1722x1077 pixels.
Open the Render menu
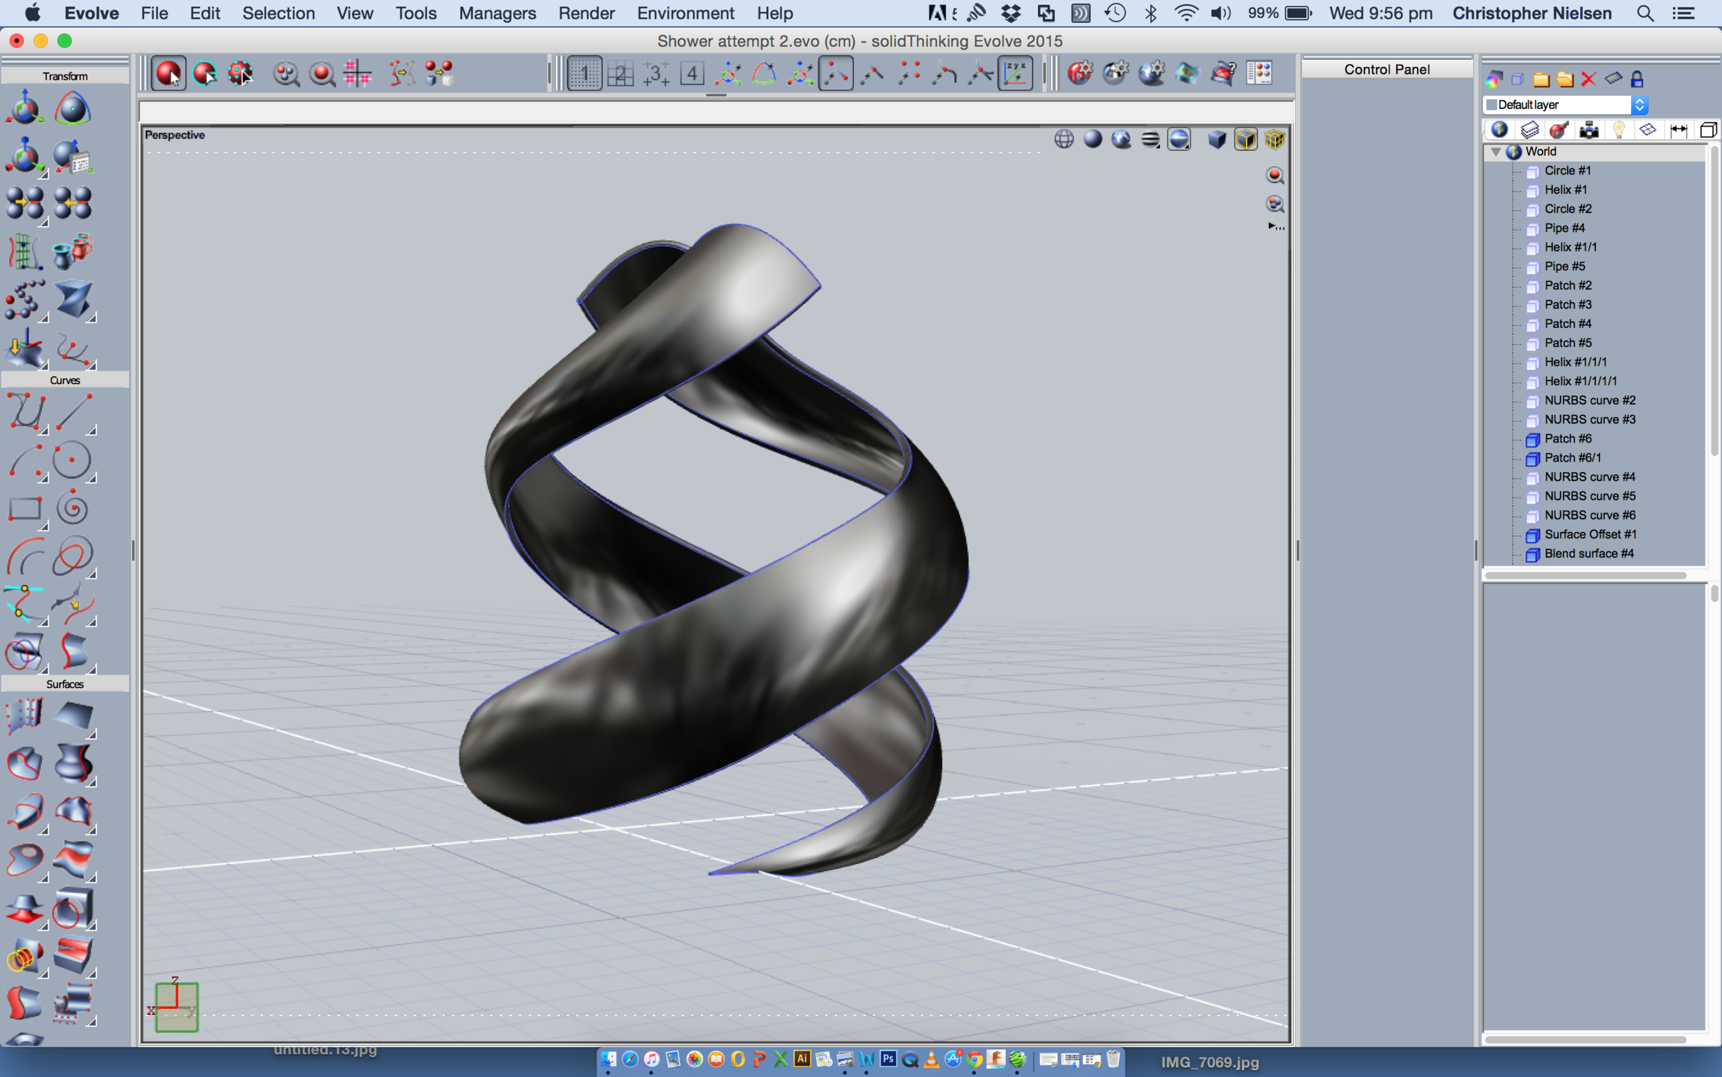(x=586, y=13)
